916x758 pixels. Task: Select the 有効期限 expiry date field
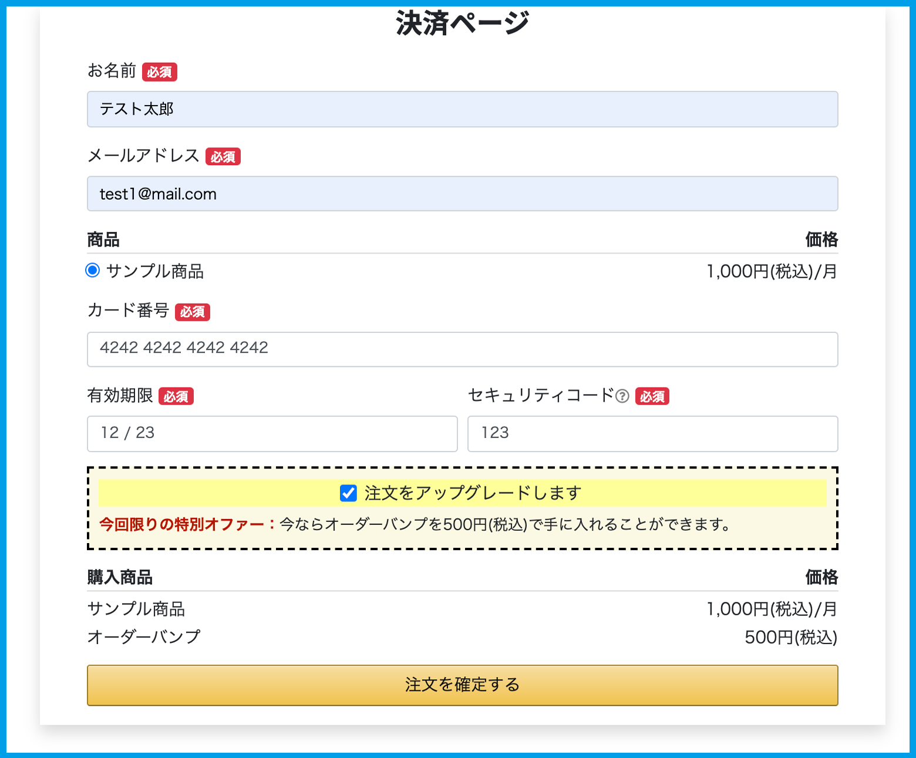click(x=272, y=433)
